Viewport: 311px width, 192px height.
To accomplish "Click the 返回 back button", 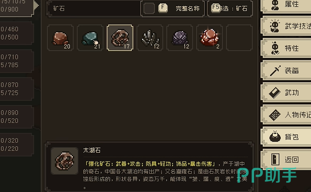I will pos(287,160).
